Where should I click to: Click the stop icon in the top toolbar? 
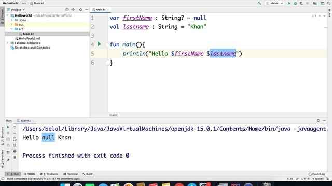(307, 3)
